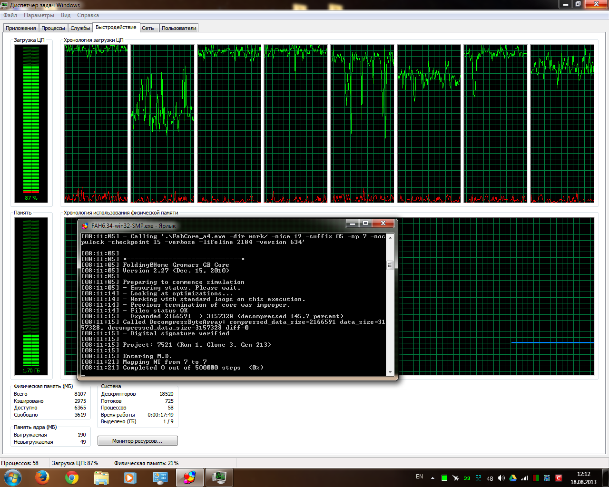Open the Google Drive tray icon
The image size is (609, 487).
click(513, 478)
